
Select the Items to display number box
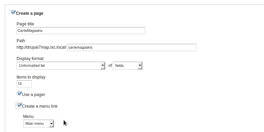pos(24,84)
